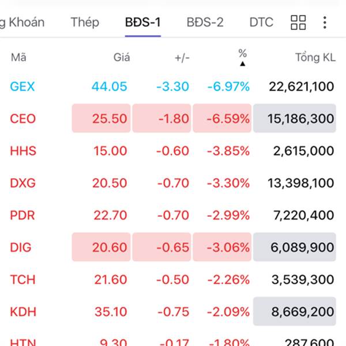Viewport: 346px width, 346px height.
Task: Select TCH stock row symbol
Action: click(x=22, y=280)
